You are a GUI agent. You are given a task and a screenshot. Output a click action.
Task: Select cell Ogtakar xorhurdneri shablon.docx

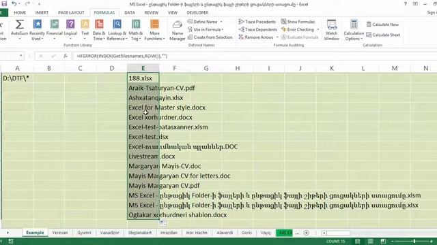pyautogui.click(x=143, y=215)
